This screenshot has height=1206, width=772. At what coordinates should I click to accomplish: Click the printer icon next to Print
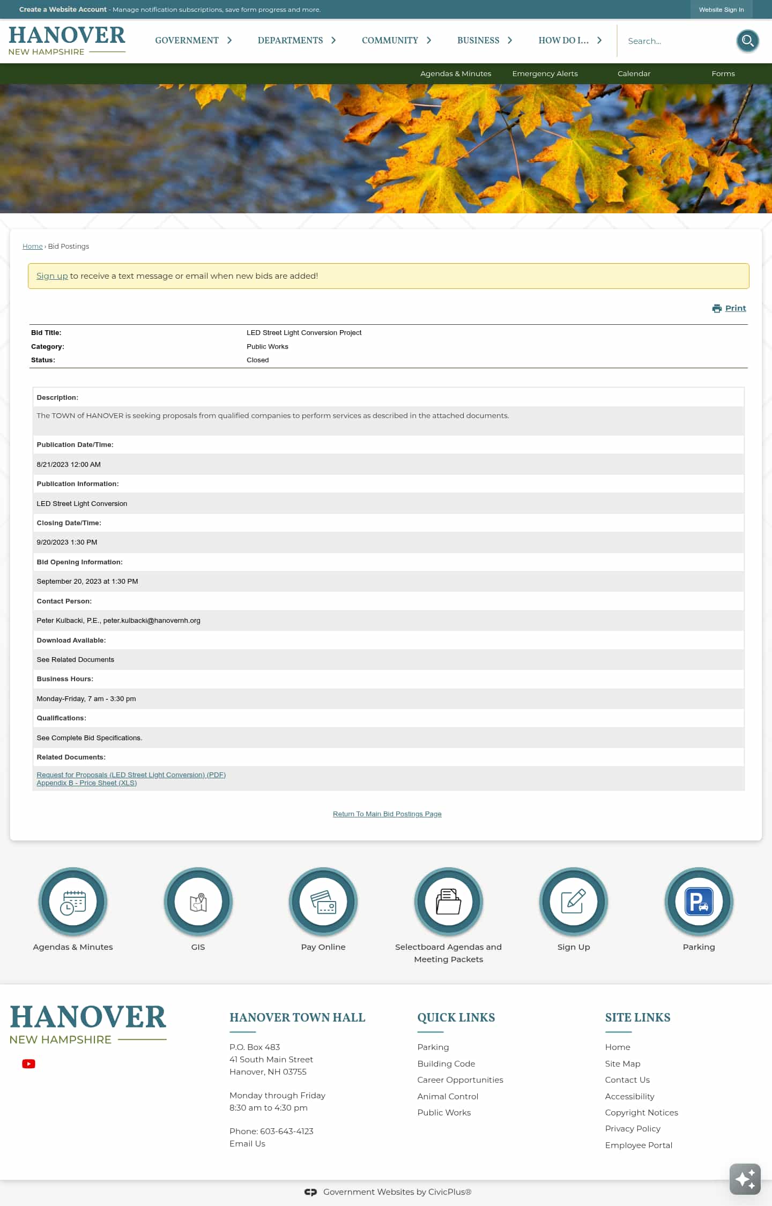[717, 309]
